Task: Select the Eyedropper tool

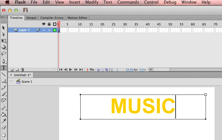Action: (4, 121)
